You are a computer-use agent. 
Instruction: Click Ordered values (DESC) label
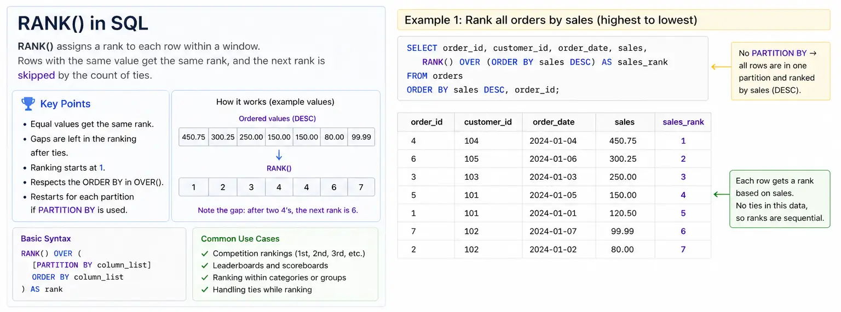point(277,119)
